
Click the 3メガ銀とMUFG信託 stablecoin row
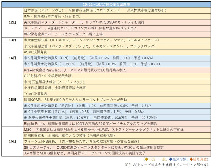pyautogui.click(x=117, y=153)
